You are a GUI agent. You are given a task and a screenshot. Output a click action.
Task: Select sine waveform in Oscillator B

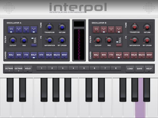coord(104,29)
